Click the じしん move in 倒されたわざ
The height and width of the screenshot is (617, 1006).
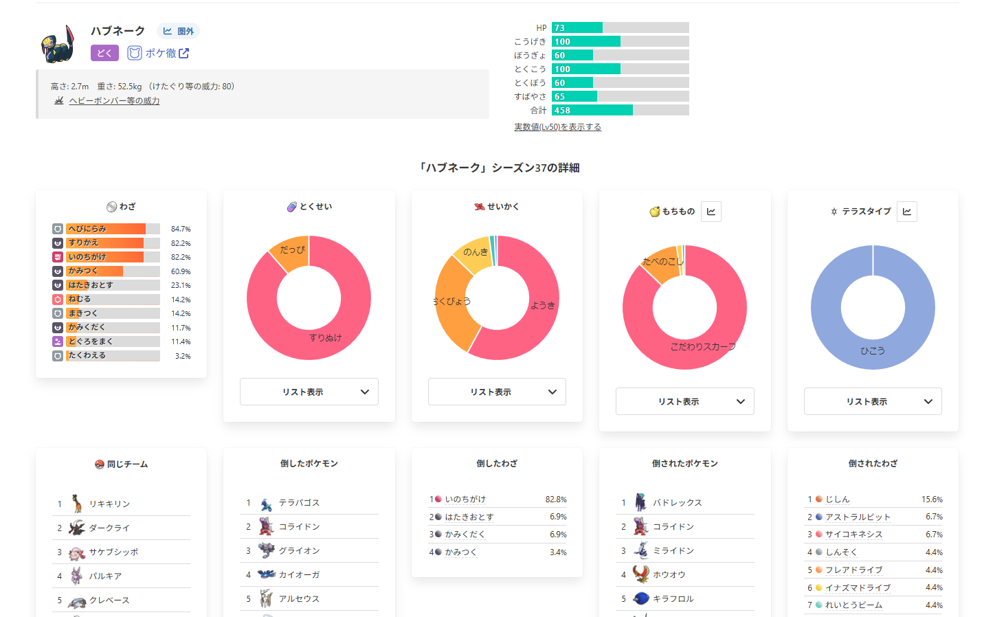pos(837,500)
